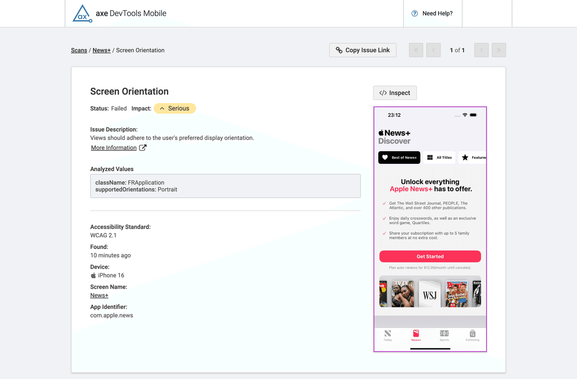577x379 pixels.
Task: Click the link chain icon in Copy Issue Link
Action: pos(339,50)
